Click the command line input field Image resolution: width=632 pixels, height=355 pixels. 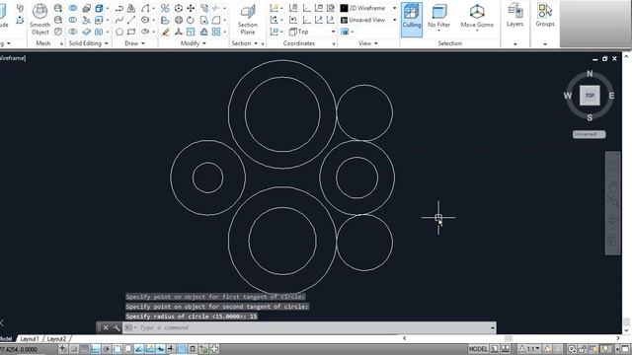click(x=310, y=327)
